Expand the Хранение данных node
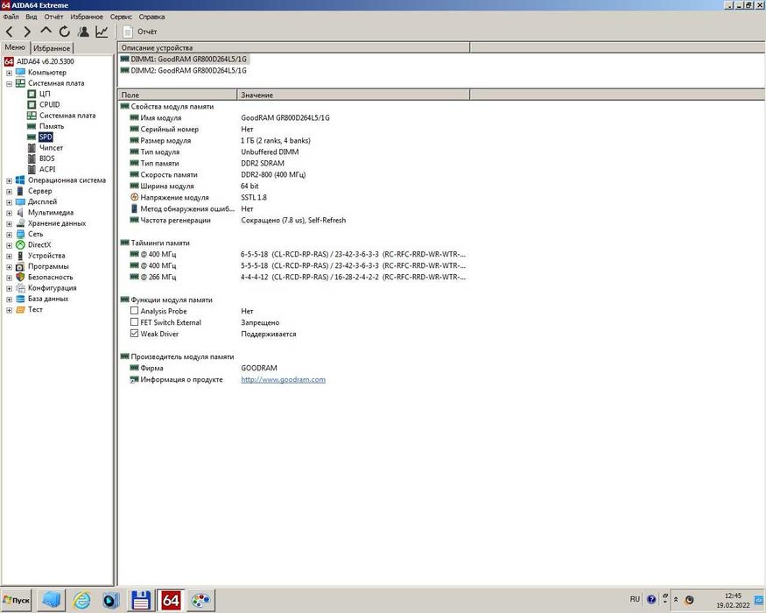This screenshot has width=766, height=613. click(x=9, y=224)
